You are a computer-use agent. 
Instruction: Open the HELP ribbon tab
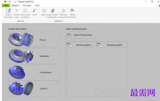(37, 6)
